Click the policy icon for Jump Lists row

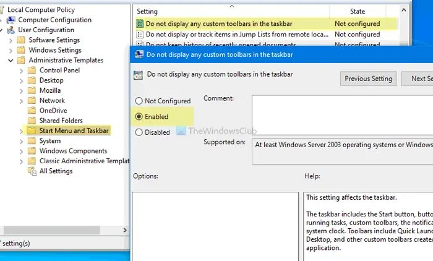point(140,35)
